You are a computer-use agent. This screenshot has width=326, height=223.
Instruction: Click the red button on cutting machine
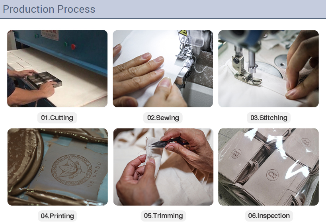tap(73, 47)
